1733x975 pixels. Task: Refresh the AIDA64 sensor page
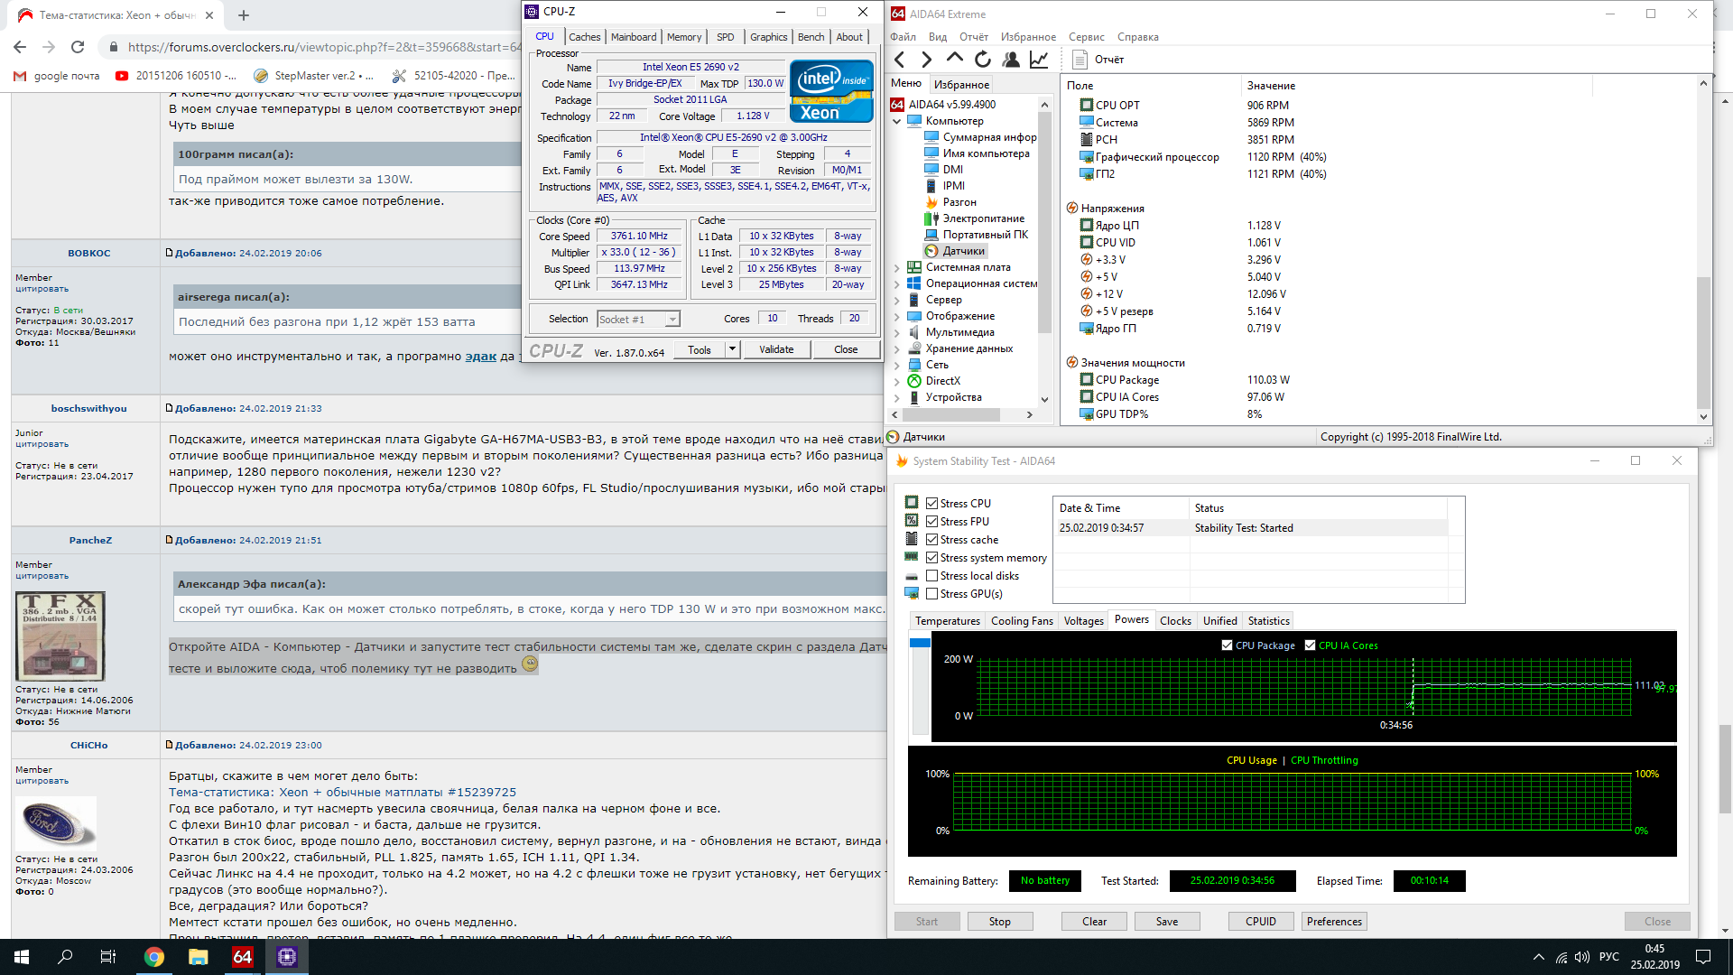pos(983,60)
